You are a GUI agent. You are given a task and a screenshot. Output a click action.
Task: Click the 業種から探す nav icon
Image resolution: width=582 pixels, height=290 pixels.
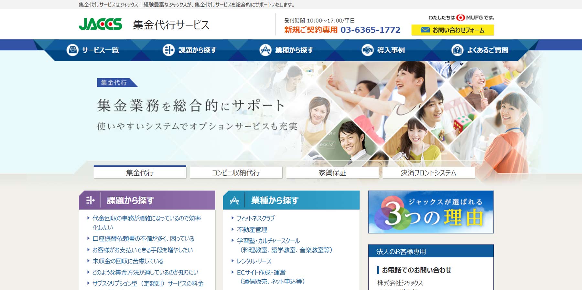[x=265, y=50]
